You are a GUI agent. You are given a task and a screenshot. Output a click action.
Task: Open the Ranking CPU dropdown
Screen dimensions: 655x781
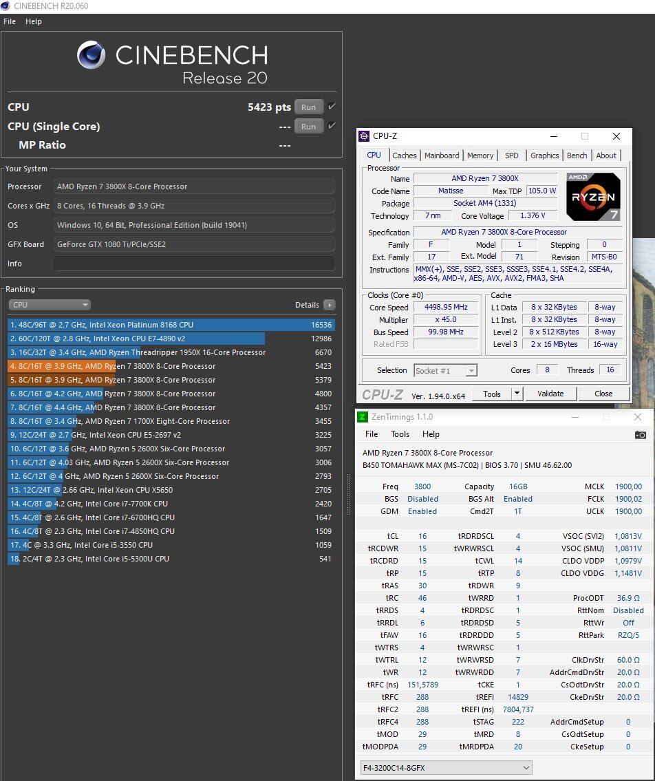tap(50, 304)
